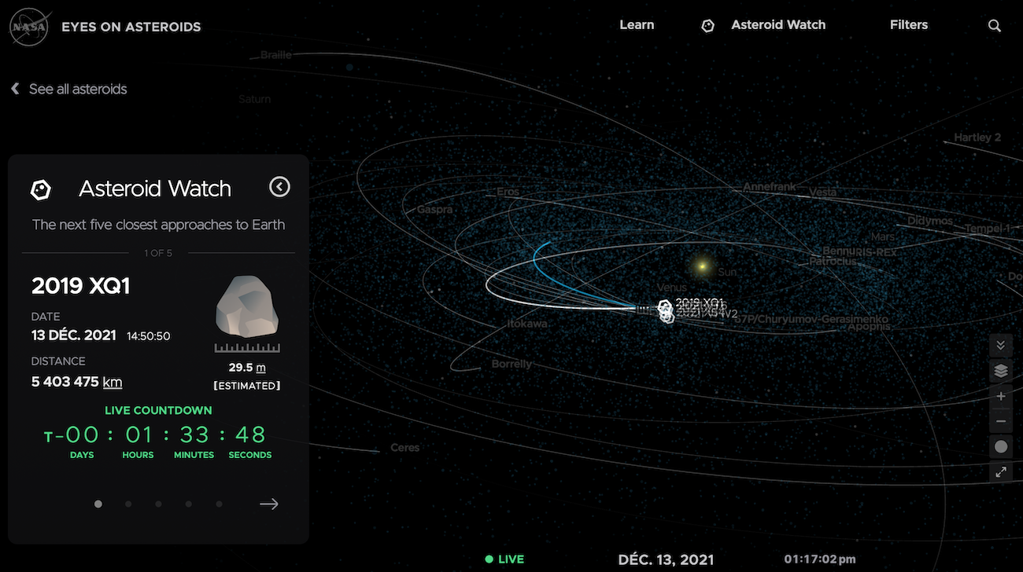
Task: Select the Saturn label
Action: click(254, 100)
